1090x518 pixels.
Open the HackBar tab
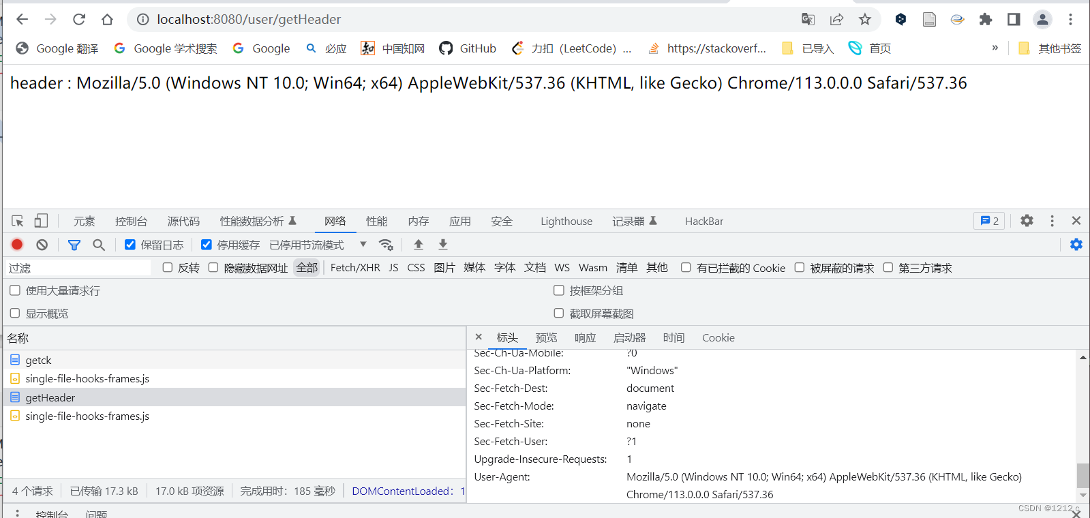[x=704, y=221]
